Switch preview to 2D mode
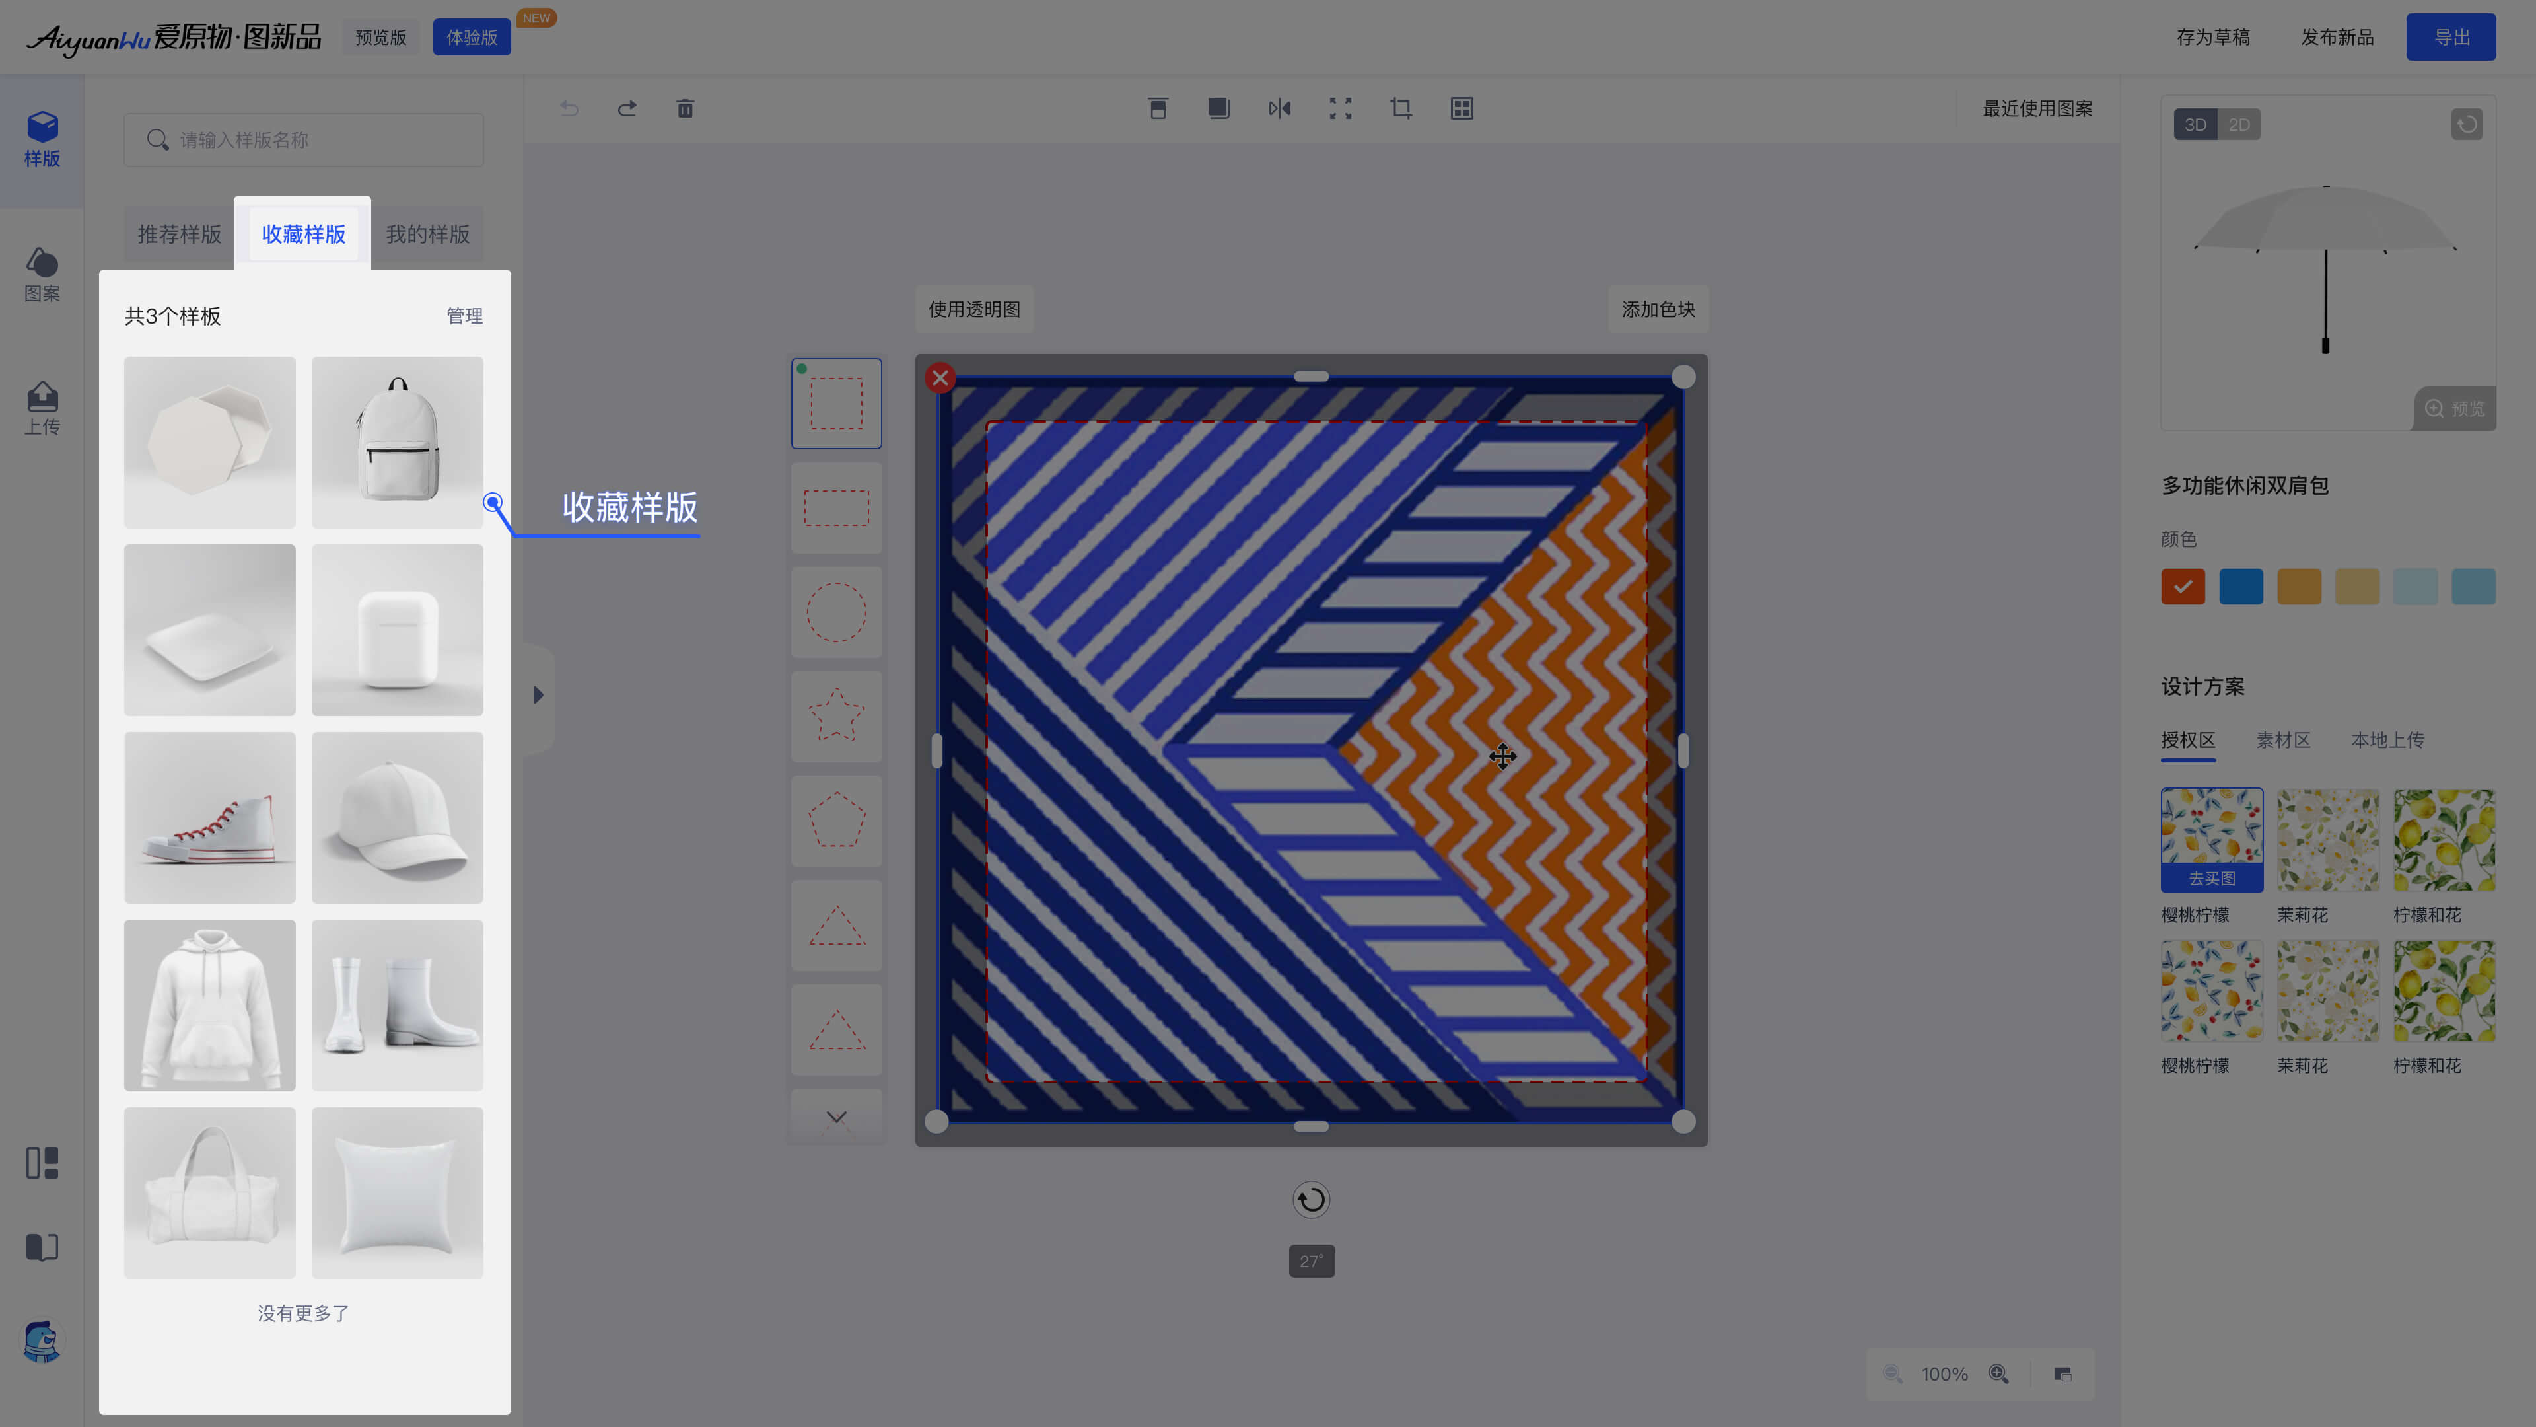2536x1427 pixels. click(x=2239, y=125)
